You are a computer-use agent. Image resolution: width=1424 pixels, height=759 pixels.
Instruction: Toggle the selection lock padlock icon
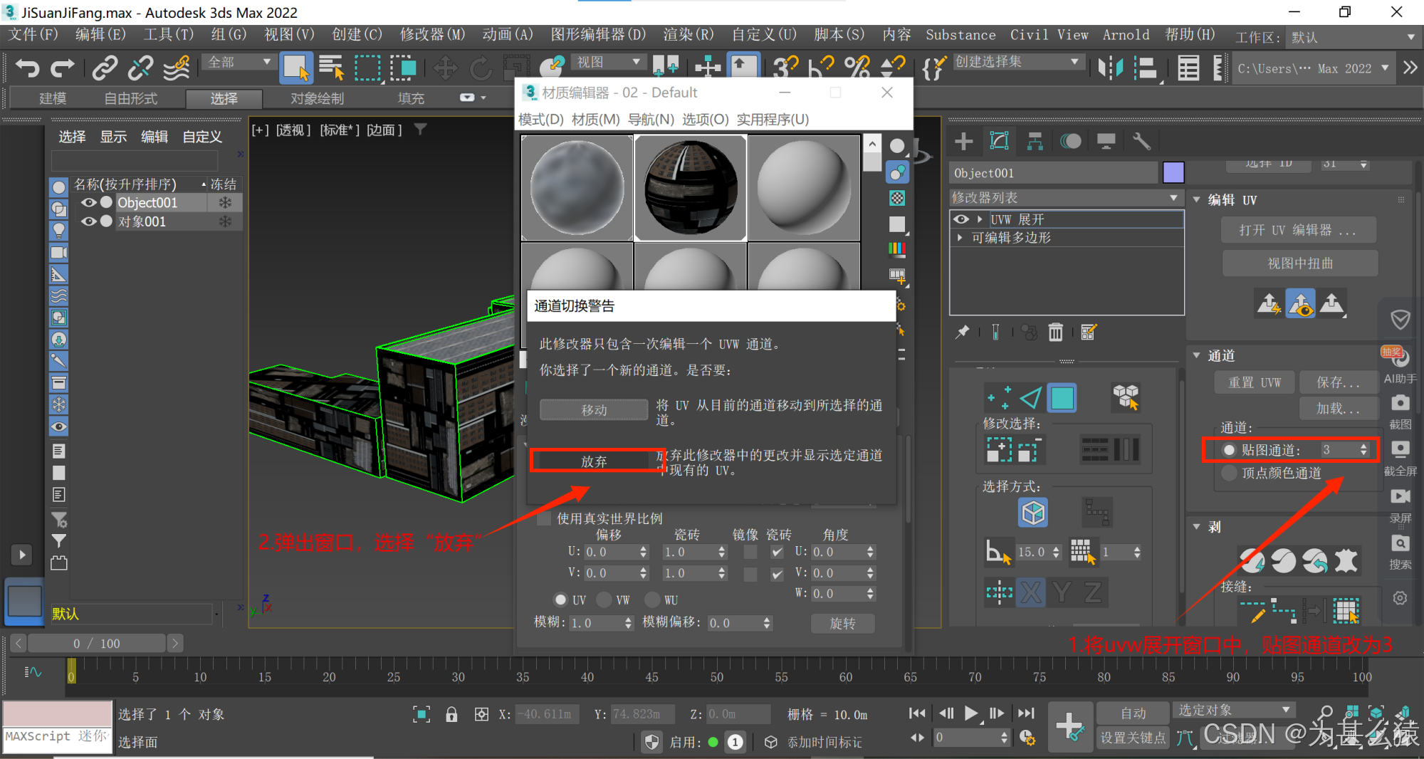451,714
